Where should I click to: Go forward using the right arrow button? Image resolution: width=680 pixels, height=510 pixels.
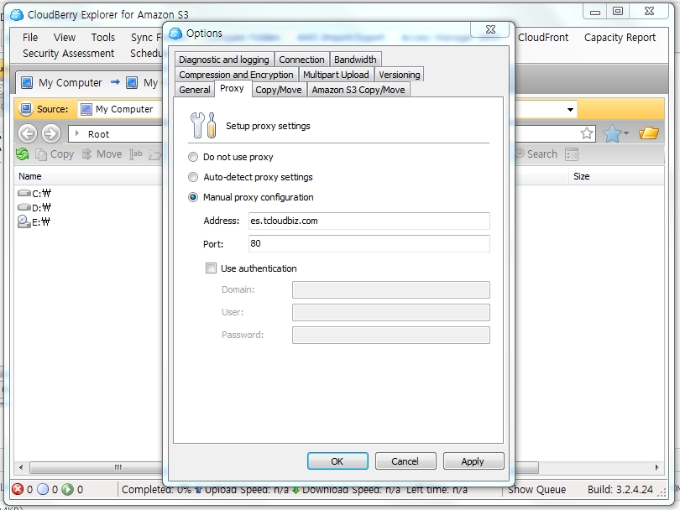tap(50, 133)
